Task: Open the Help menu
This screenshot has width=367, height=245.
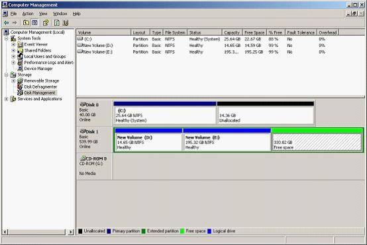Action: [x=76, y=14]
